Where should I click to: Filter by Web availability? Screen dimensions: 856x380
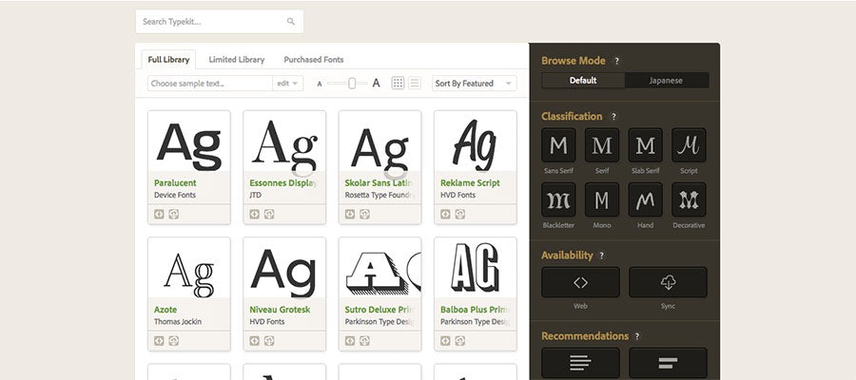click(580, 282)
